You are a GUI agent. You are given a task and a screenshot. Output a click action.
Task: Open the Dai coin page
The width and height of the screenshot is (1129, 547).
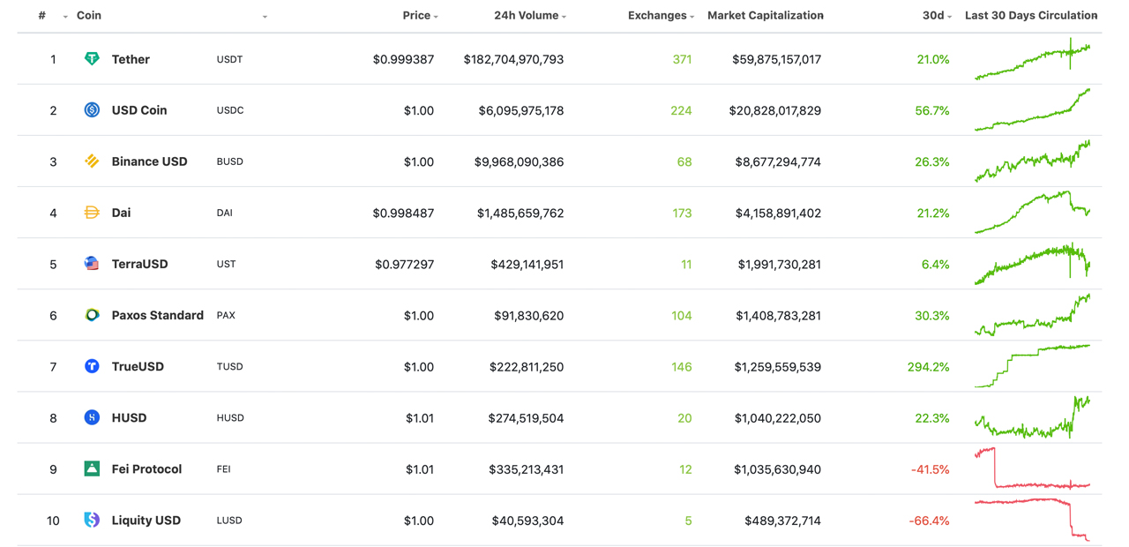pyautogui.click(x=121, y=213)
